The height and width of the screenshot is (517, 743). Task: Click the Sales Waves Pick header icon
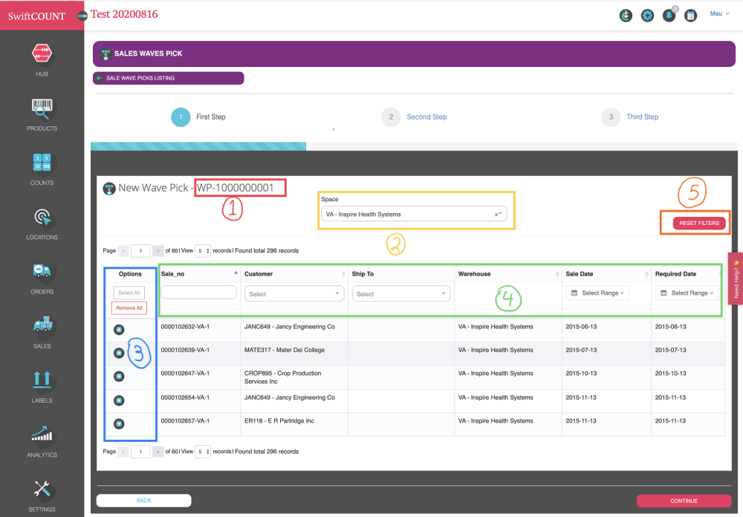[x=106, y=54]
